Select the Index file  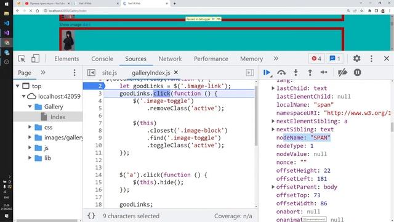click(x=58, y=117)
